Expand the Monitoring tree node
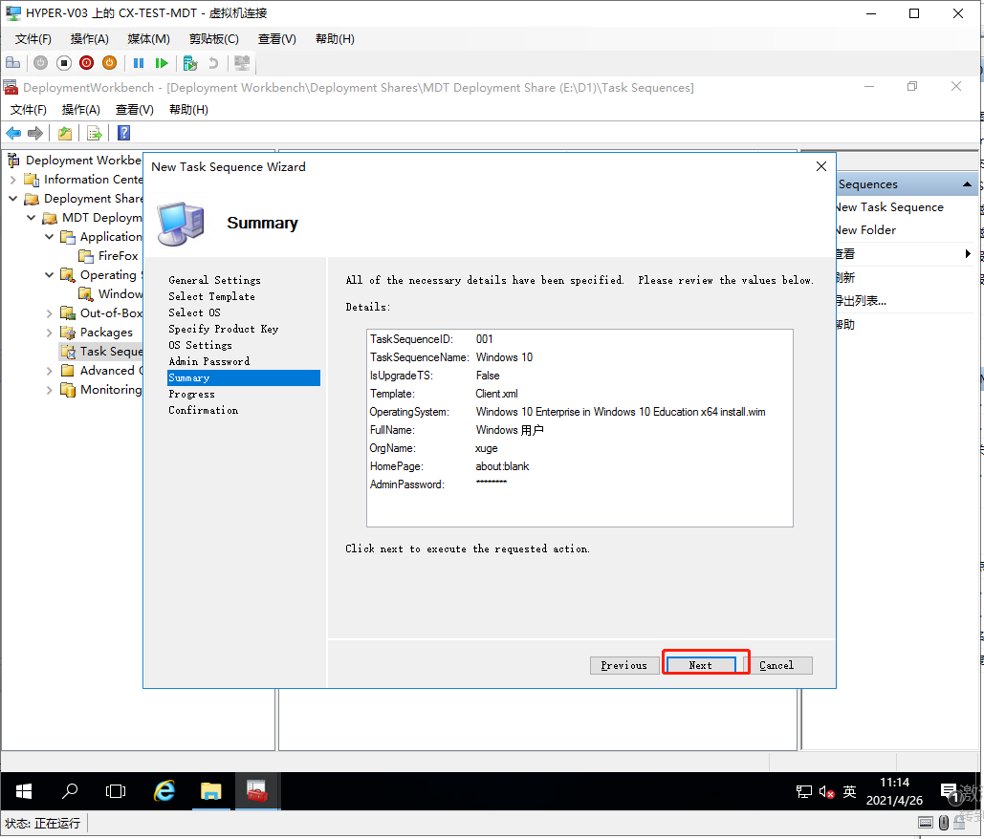The image size is (984, 839). 50,390
